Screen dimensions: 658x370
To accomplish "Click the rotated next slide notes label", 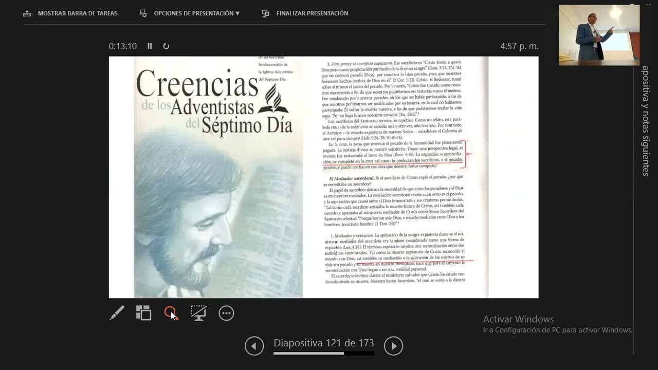I will click(646, 121).
